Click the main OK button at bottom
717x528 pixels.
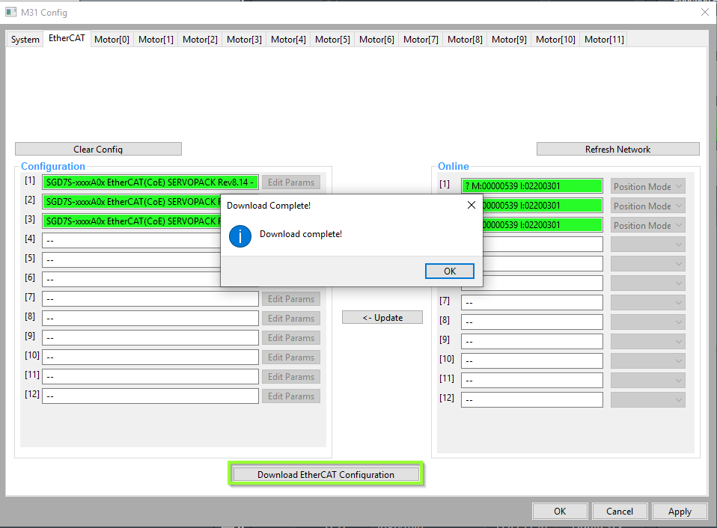[560, 512]
